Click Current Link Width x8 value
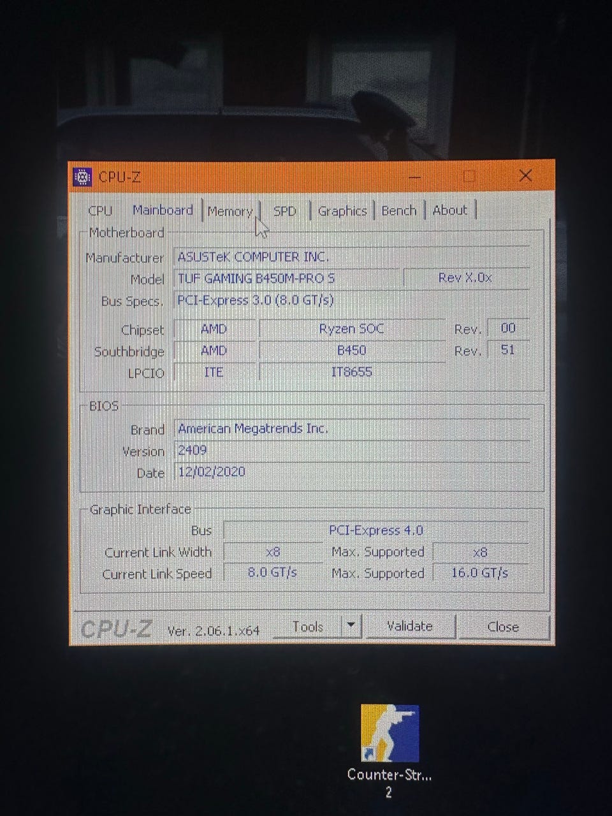 [x=273, y=552]
